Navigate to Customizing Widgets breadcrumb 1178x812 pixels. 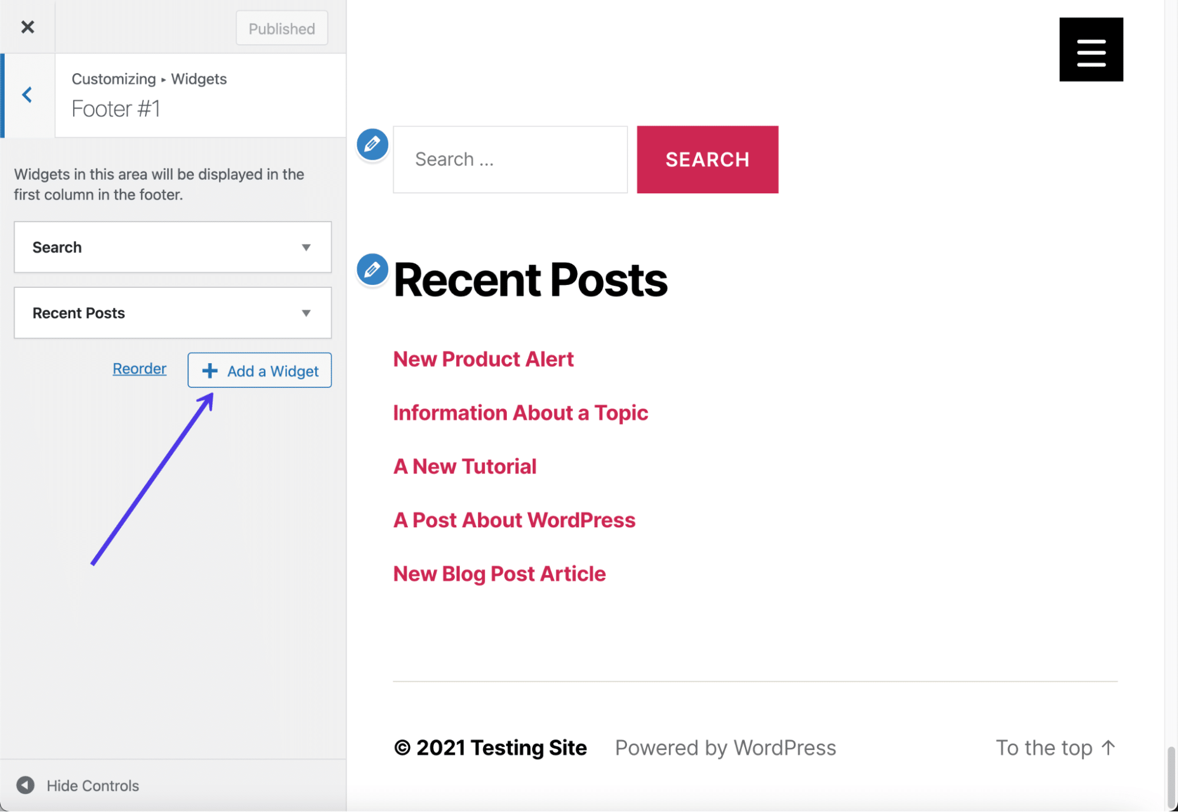pyautogui.click(x=149, y=79)
